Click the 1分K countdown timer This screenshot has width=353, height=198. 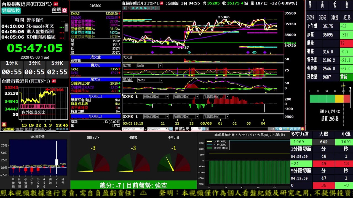(x=12, y=72)
